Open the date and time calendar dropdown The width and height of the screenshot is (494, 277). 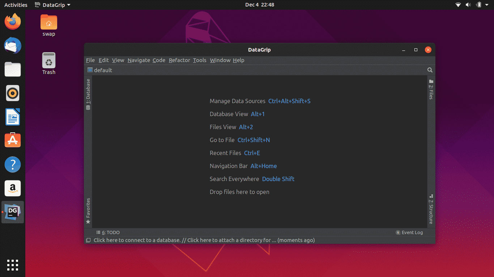click(259, 5)
